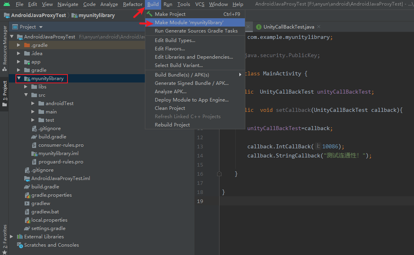Select Analyze APK... entry
This screenshot has width=414, height=255.
coord(195,92)
